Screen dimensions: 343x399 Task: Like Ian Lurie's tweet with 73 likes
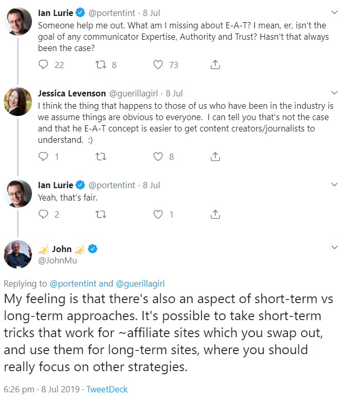point(159,65)
